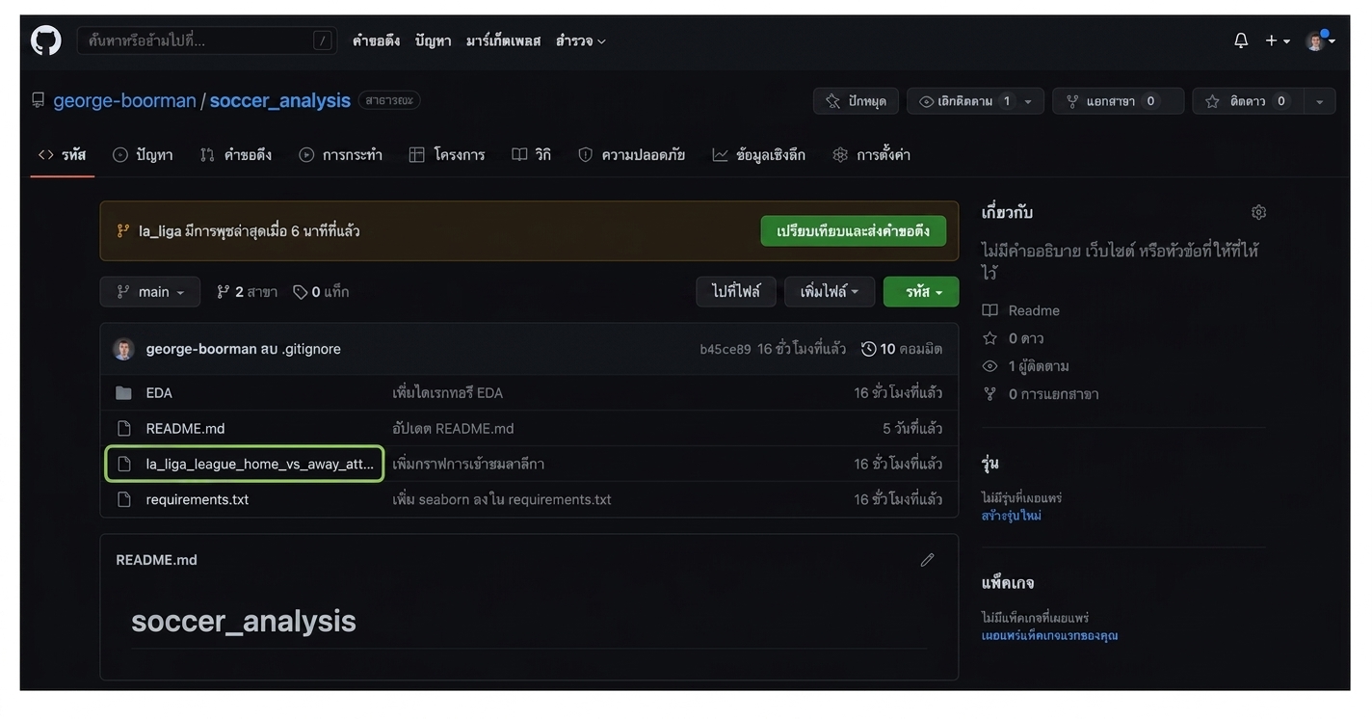1372x719 pixels.
Task: Open commit เพิ่ม seaborn ลงใน requirements.txt
Action: [x=501, y=499]
